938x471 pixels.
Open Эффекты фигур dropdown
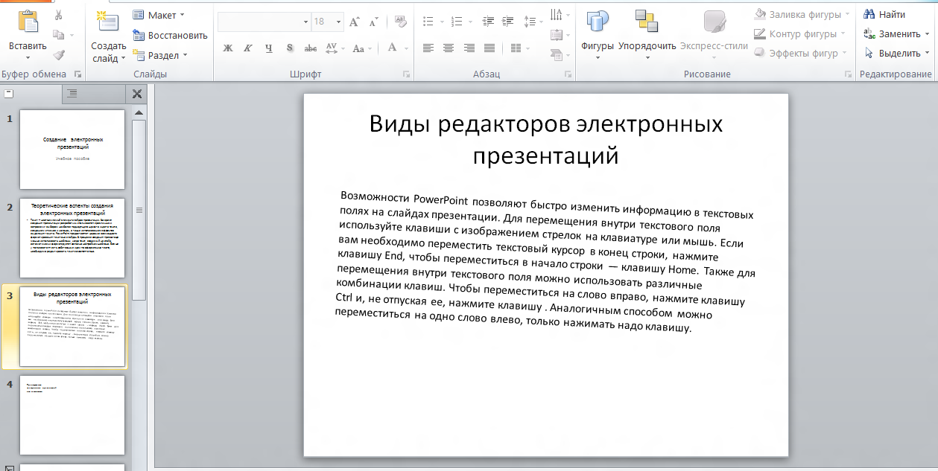click(800, 53)
